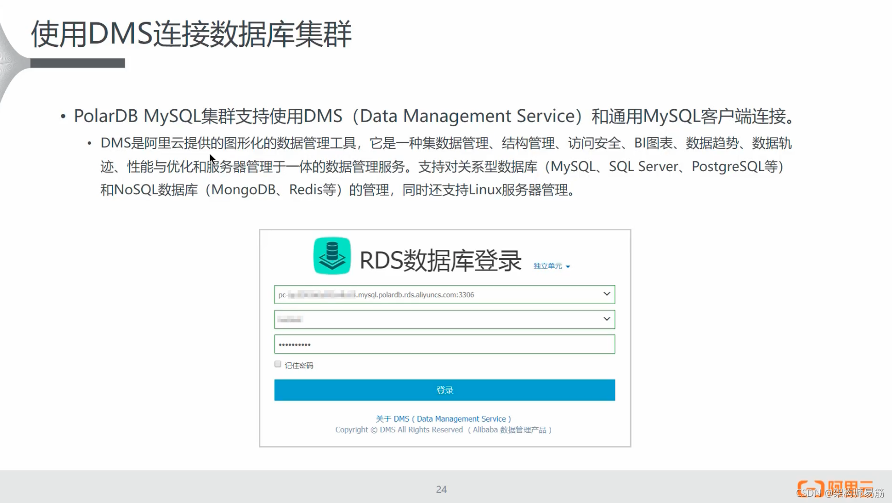Screen dimensions: 892x503
Task: Open the 独立单元 dropdown
Action: [552, 266]
